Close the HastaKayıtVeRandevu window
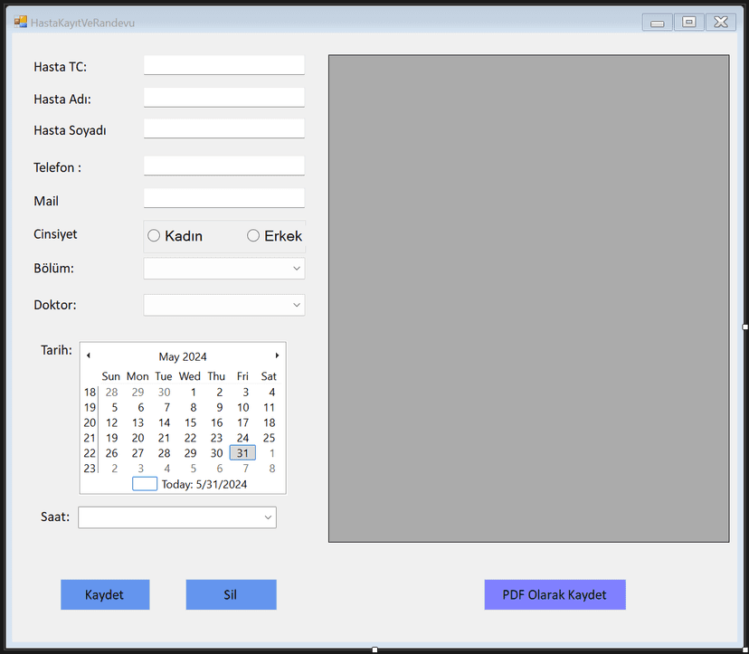 [x=721, y=23]
